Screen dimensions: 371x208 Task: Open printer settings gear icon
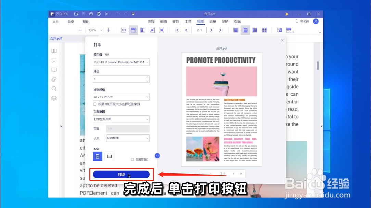(x=107, y=54)
